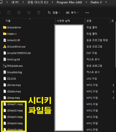
Task: Click the vertical scrollbar of the file list
Action: point(116,44)
